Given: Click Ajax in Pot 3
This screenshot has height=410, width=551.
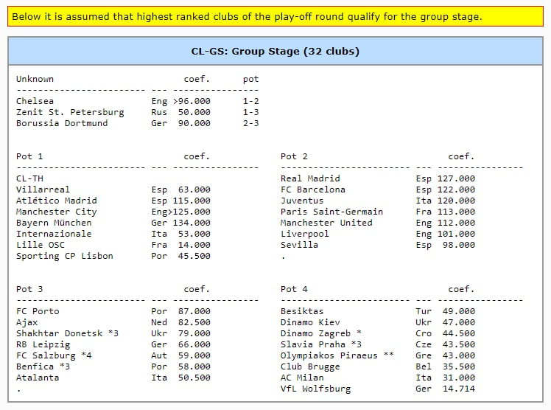Looking at the screenshot, I should coord(27,322).
